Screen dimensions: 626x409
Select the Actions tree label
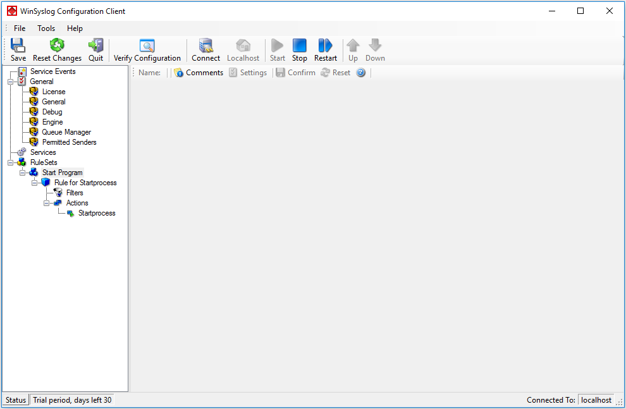(77, 203)
